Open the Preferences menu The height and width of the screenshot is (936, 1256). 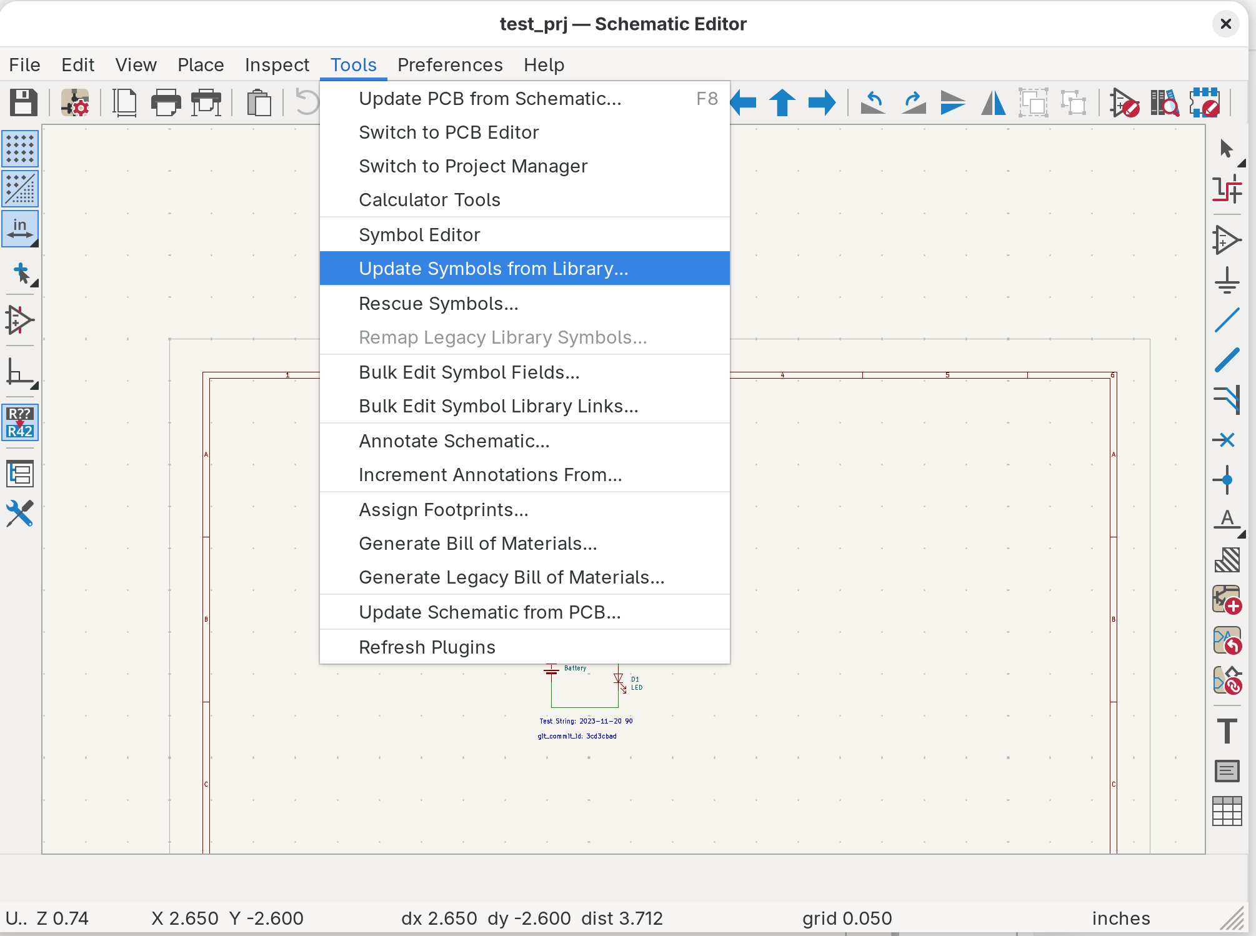pos(449,65)
